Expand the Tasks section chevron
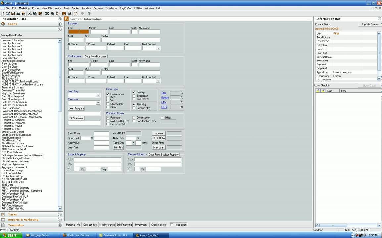382x238 pixels. 60,215
